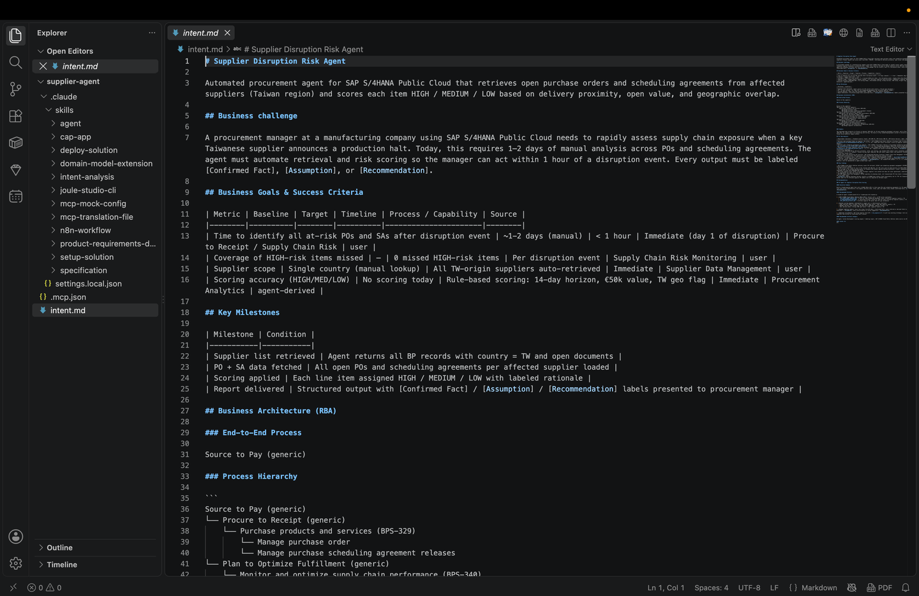Click the PDF export item in status bar

879,588
